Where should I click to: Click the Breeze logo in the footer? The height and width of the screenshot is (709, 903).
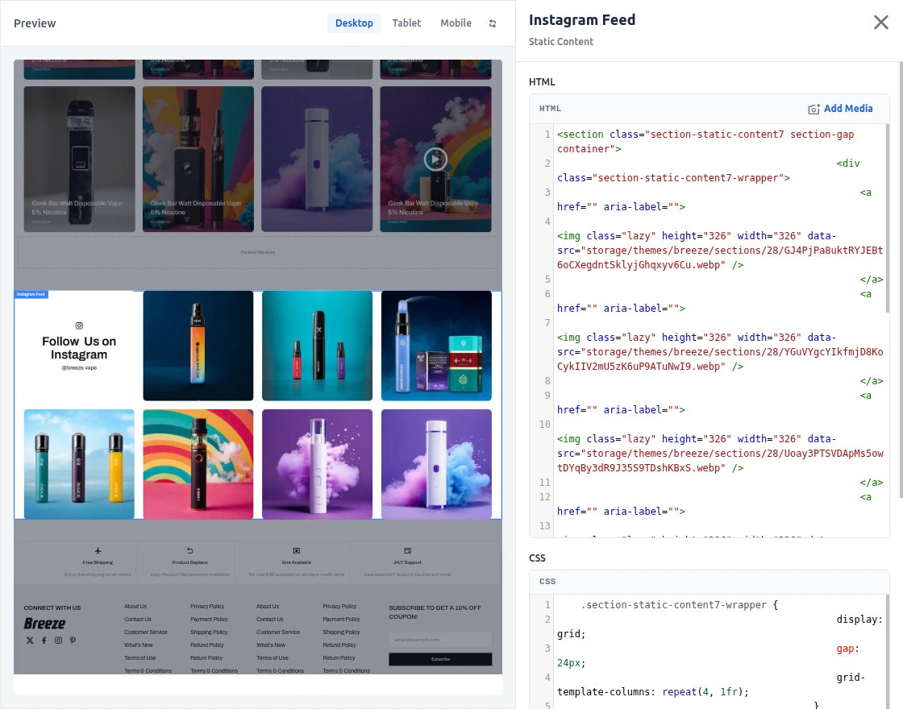(45, 624)
